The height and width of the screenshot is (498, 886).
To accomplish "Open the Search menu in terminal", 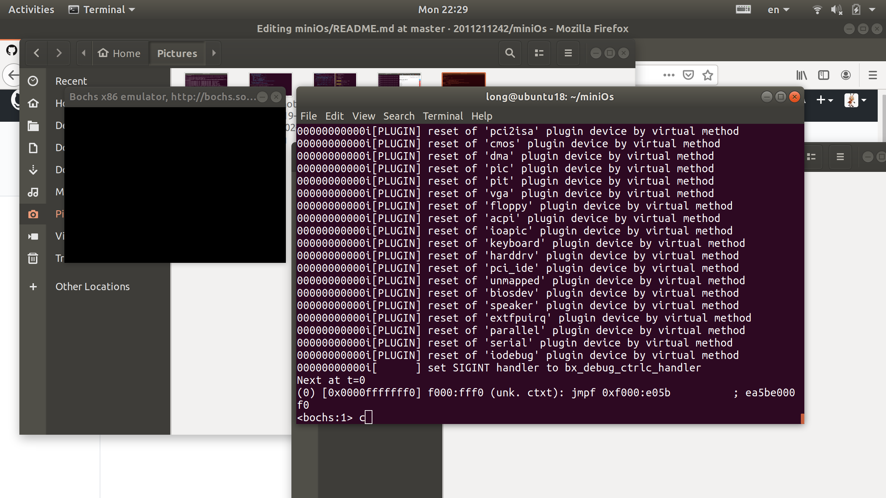I will coord(399,116).
